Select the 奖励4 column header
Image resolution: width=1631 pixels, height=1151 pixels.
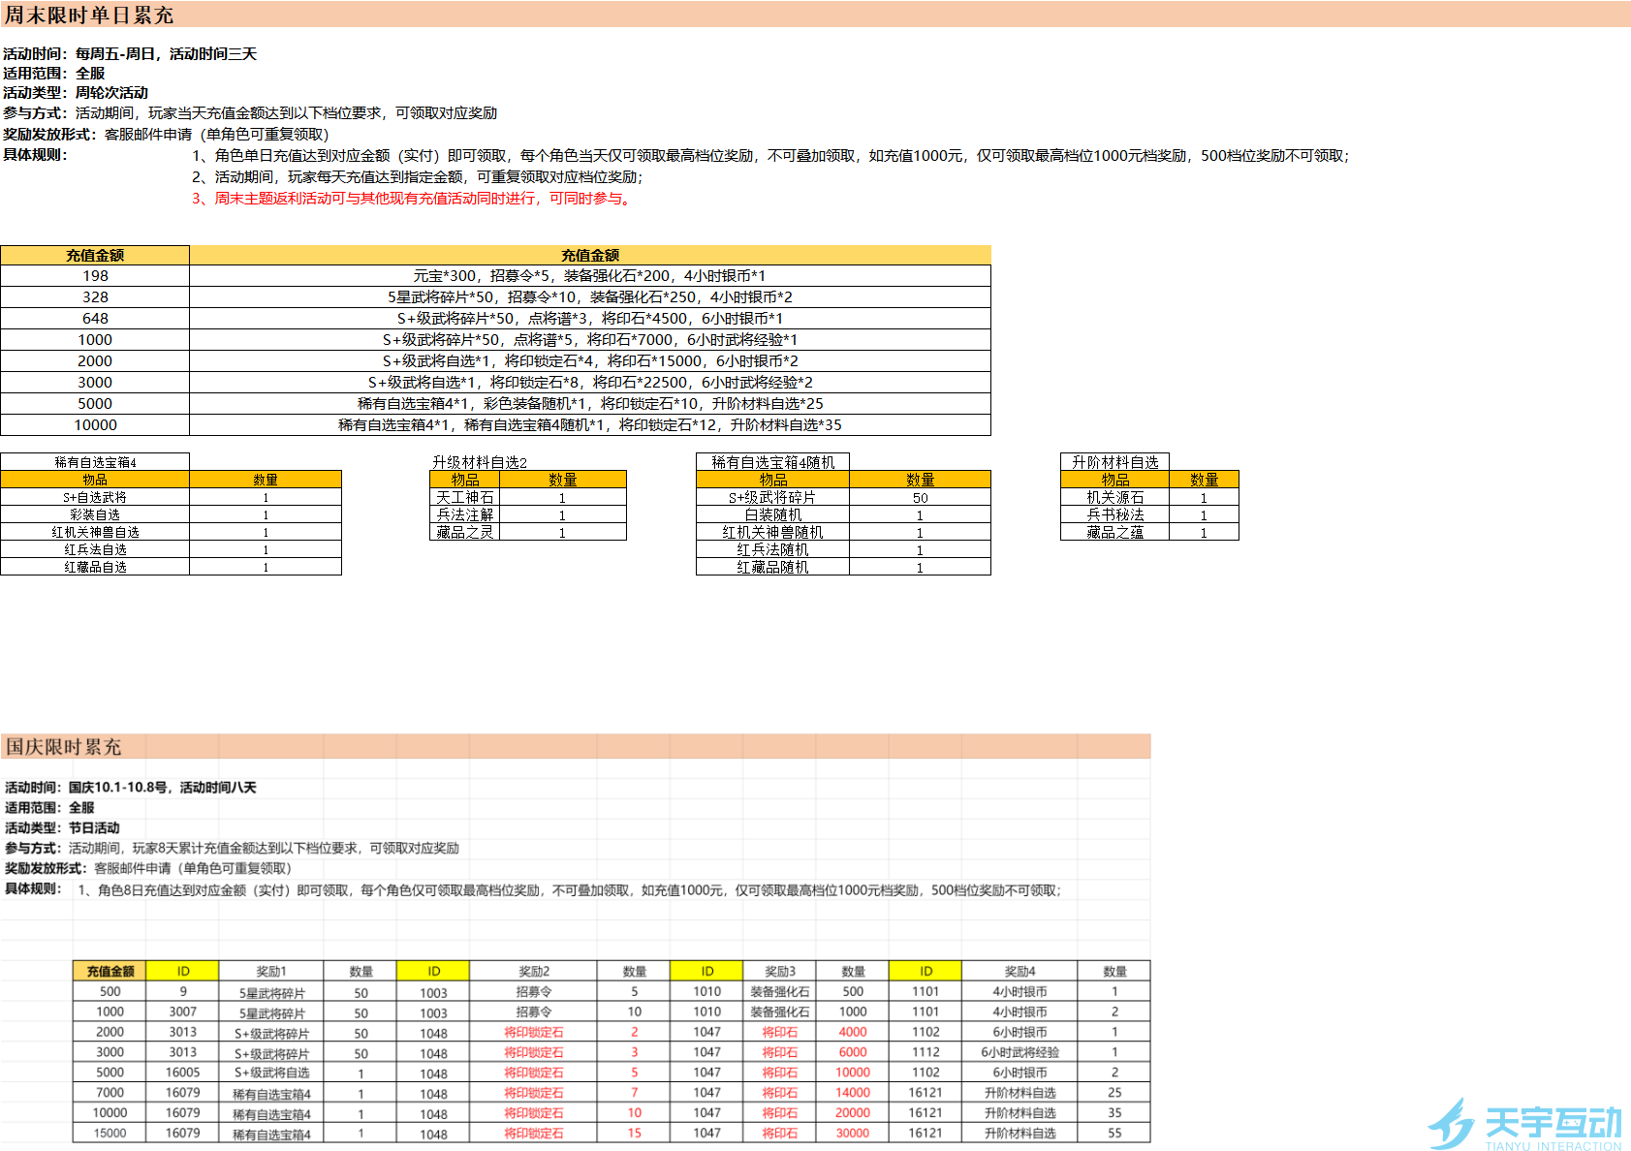coord(1019,972)
